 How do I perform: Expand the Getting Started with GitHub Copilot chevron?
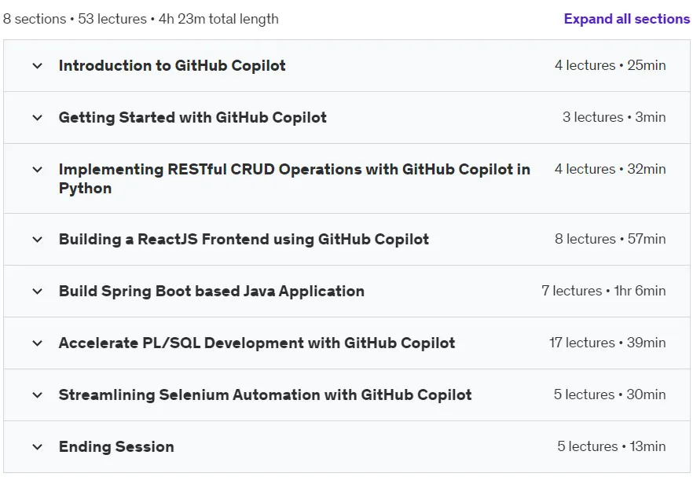click(x=38, y=118)
